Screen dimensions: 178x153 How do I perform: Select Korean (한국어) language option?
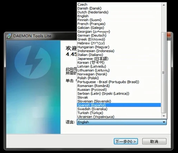tap(119, 63)
